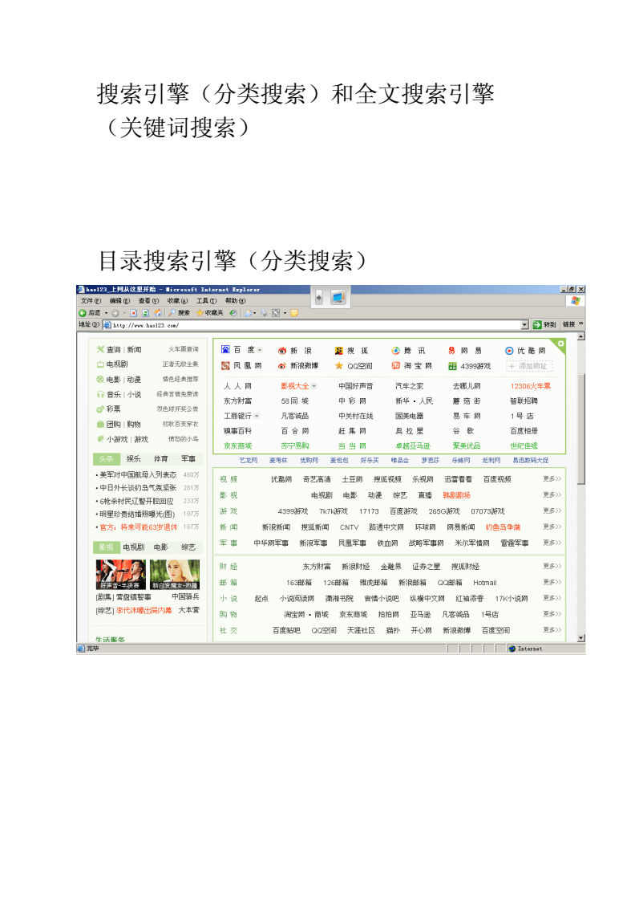Click the Baidu paw icon
This screenshot has height=899, width=635.
pos(225,350)
